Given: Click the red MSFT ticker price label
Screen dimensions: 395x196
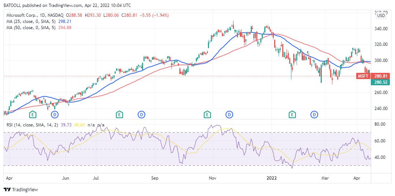Looking at the screenshot, I should tap(364, 76).
